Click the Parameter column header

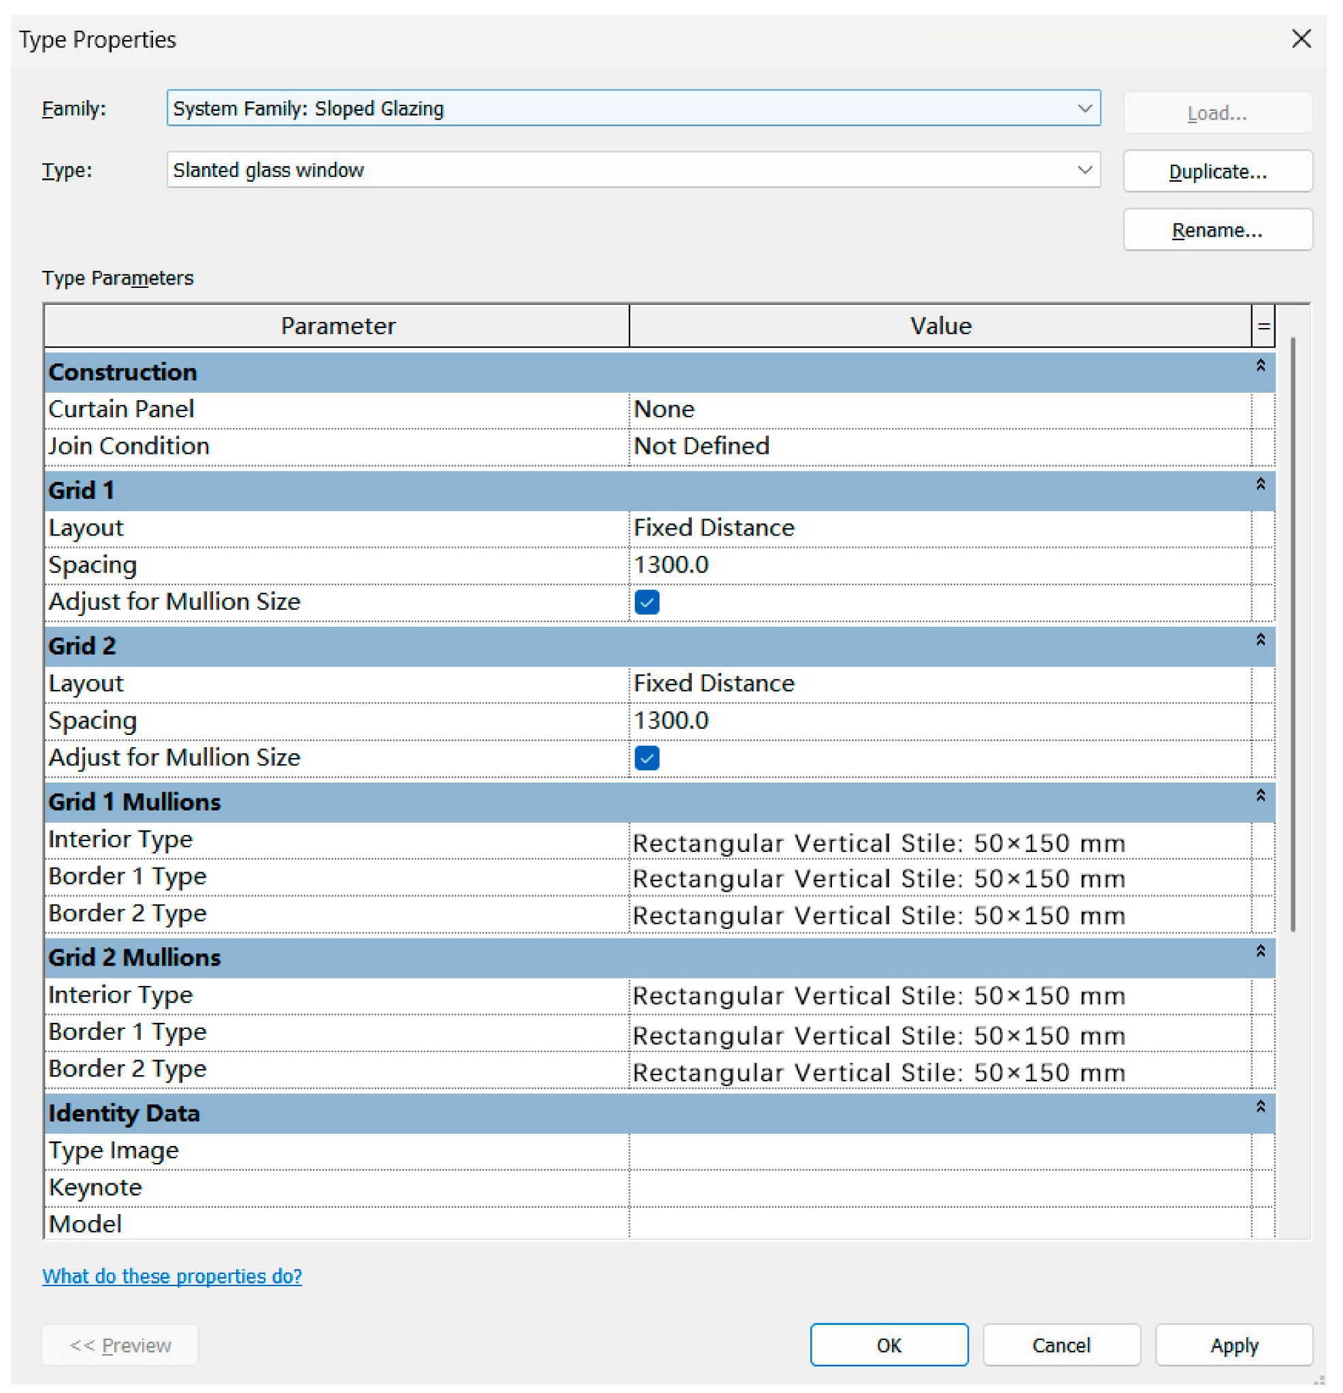point(337,326)
